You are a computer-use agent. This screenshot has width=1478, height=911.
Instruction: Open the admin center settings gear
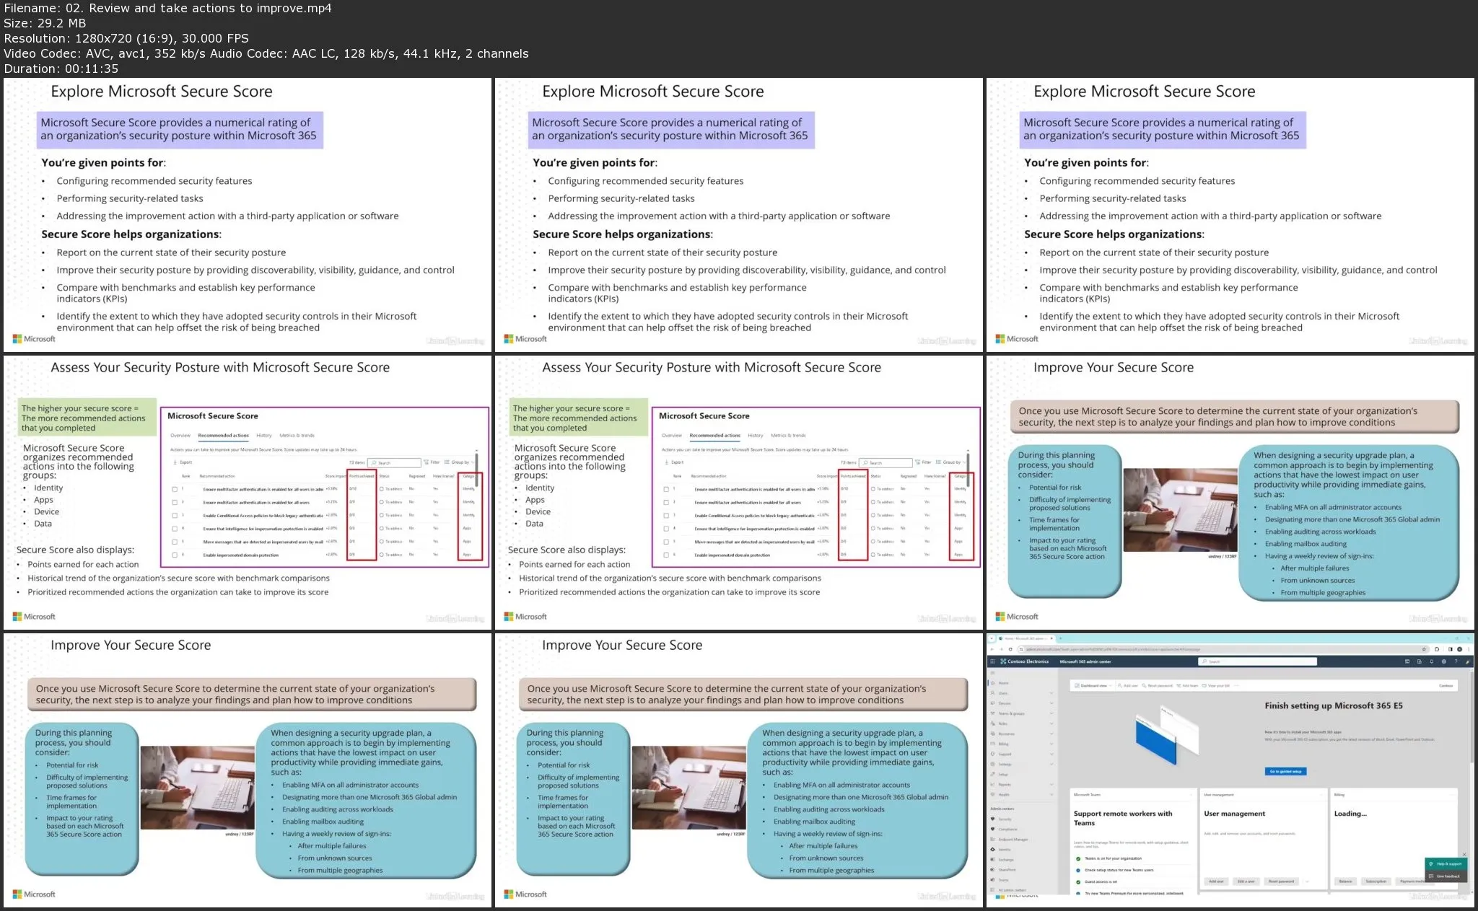[1444, 661]
